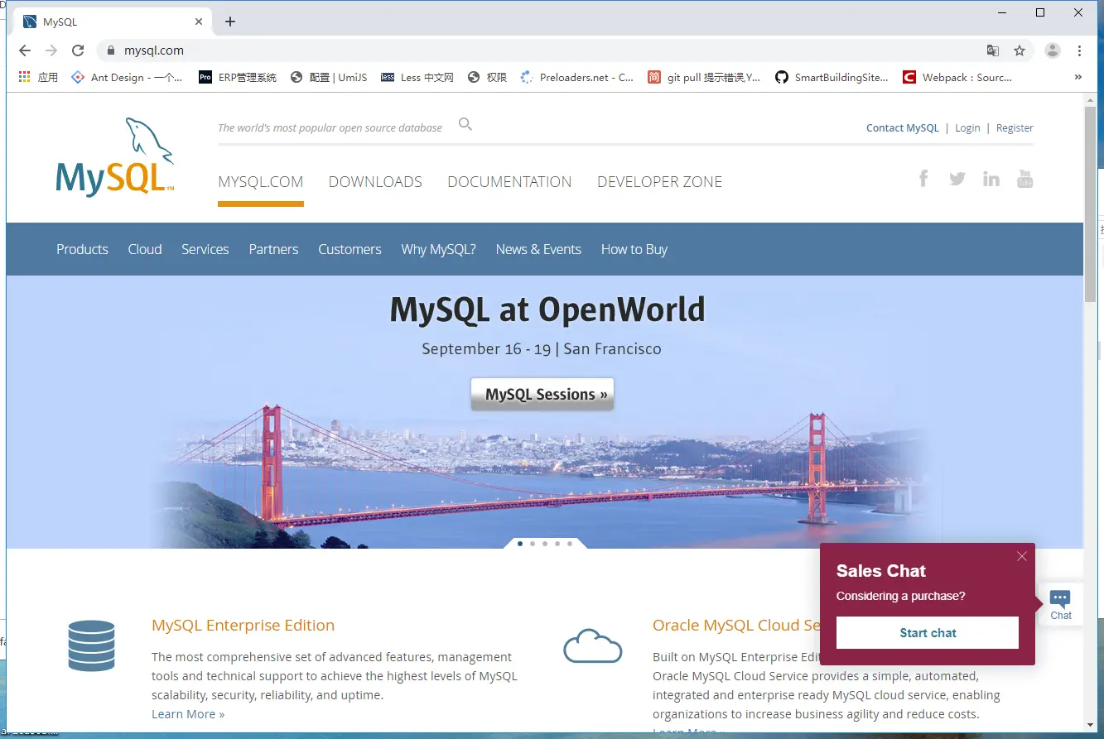Screen dimensions: 1104x739
Task: Click the page vertical scrollbar thumb
Action: pos(1090,204)
